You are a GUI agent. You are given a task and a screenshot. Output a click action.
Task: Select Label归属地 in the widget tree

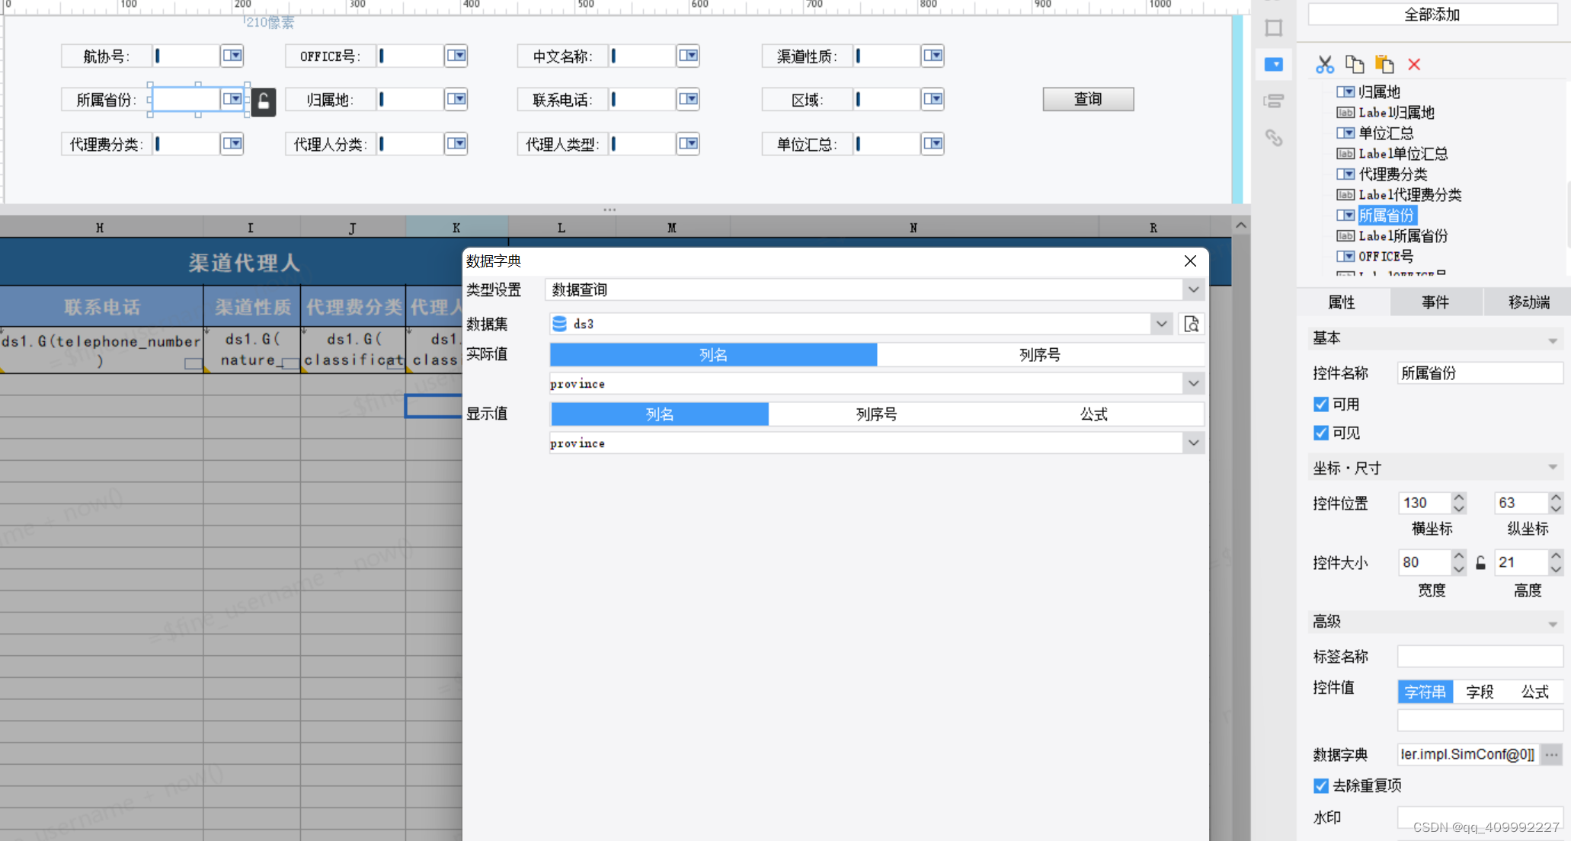tap(1396, 113)
